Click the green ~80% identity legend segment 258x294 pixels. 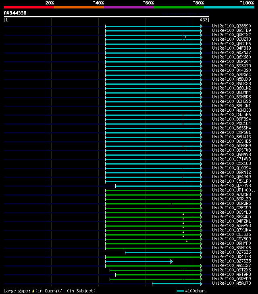(x=179, y=7)
